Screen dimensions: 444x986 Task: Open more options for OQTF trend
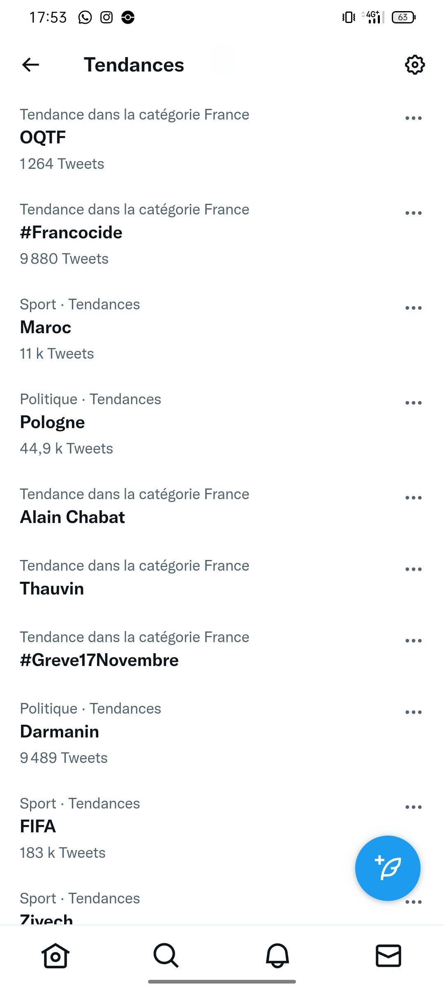click(x=413, y=118)
